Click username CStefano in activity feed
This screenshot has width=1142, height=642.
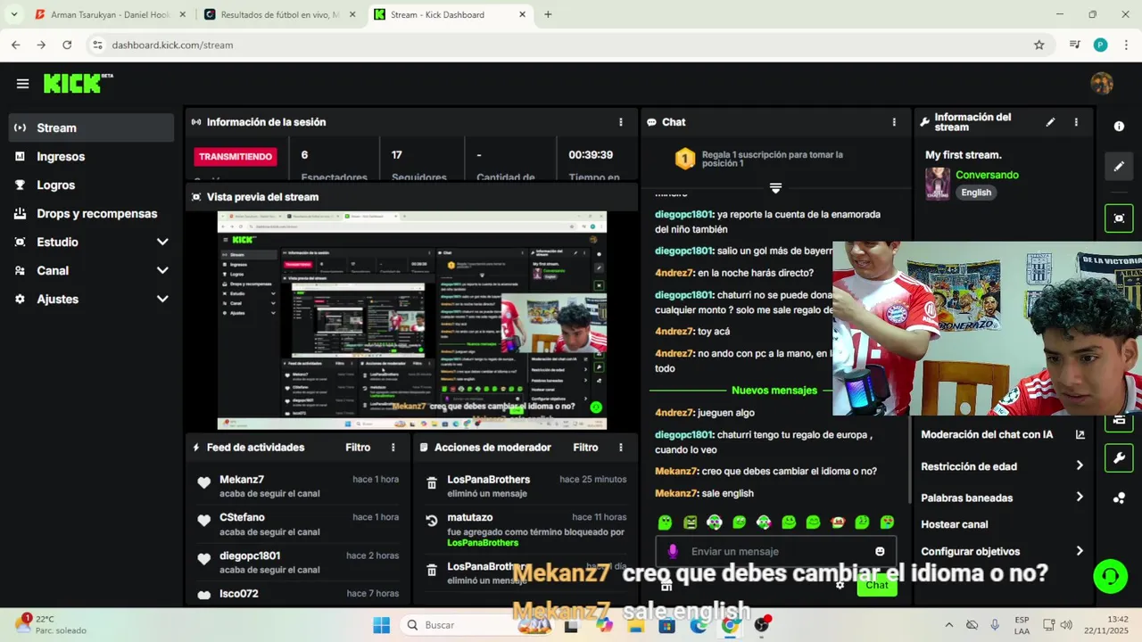pyautogui.click(x=242, y=517)
